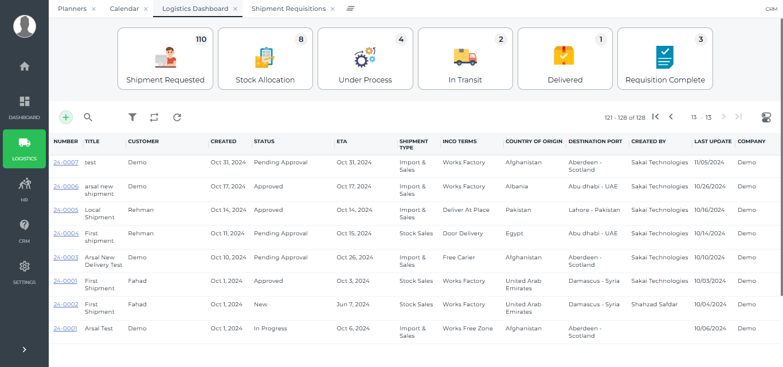Open In Transit card
783x367 pixels.
pyautogui.click(x=465, y=59)
